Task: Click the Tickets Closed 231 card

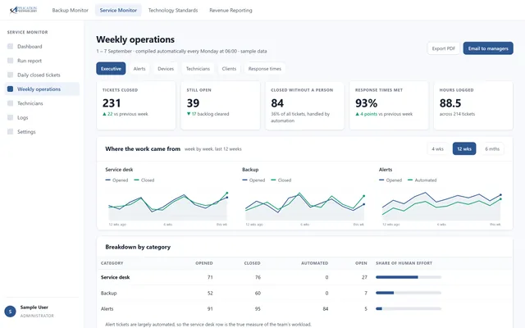Action: 136,106
